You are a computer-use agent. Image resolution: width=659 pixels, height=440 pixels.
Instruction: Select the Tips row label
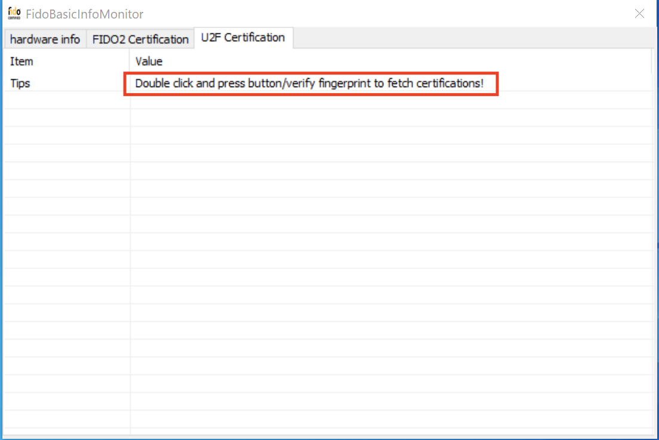tap(20, 83)
